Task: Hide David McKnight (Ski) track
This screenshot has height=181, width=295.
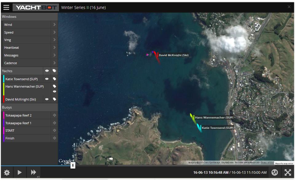Action: pos(47,99)
